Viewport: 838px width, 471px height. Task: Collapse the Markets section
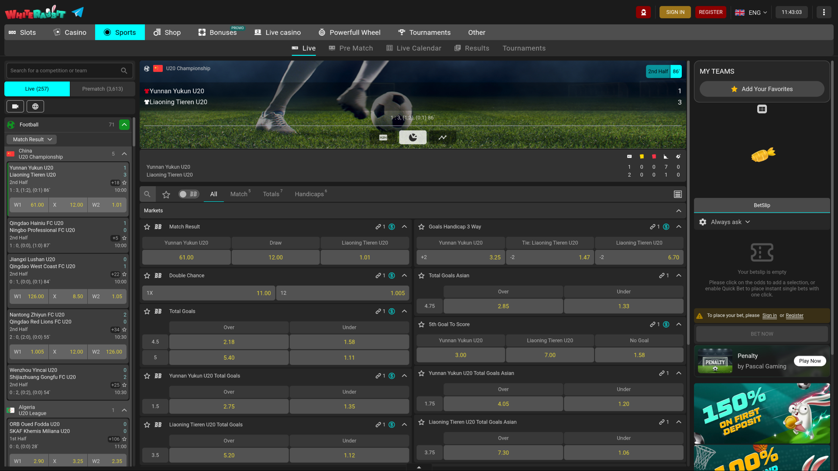tap(679, 211)
